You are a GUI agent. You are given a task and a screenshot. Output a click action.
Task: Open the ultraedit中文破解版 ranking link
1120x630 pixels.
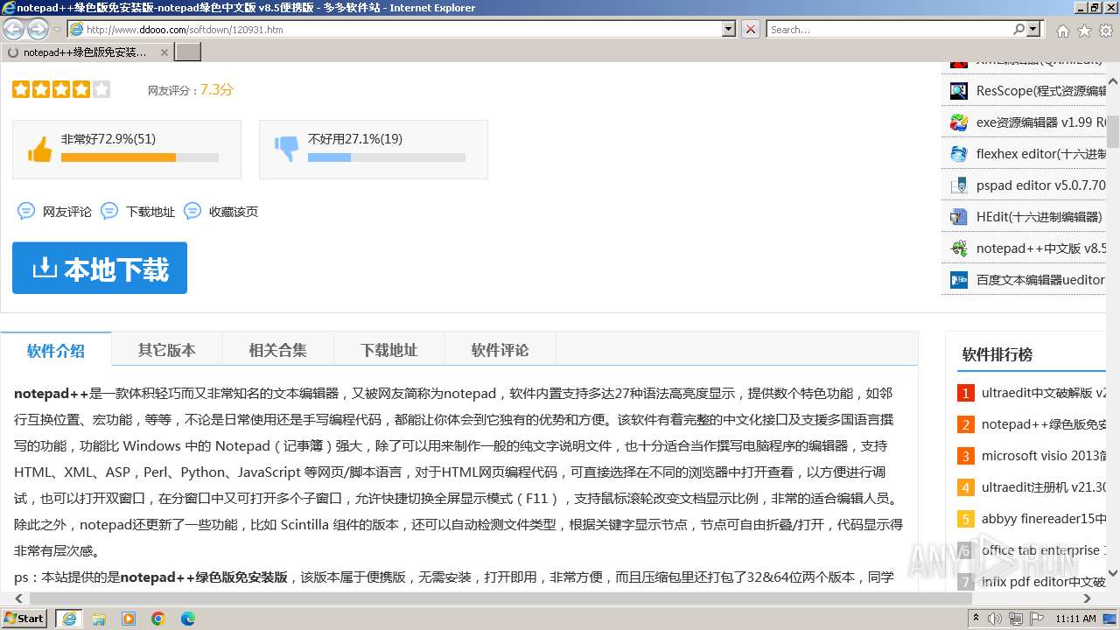(1044, 393)
